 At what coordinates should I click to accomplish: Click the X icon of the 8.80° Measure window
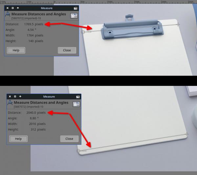tap(10, 96)
